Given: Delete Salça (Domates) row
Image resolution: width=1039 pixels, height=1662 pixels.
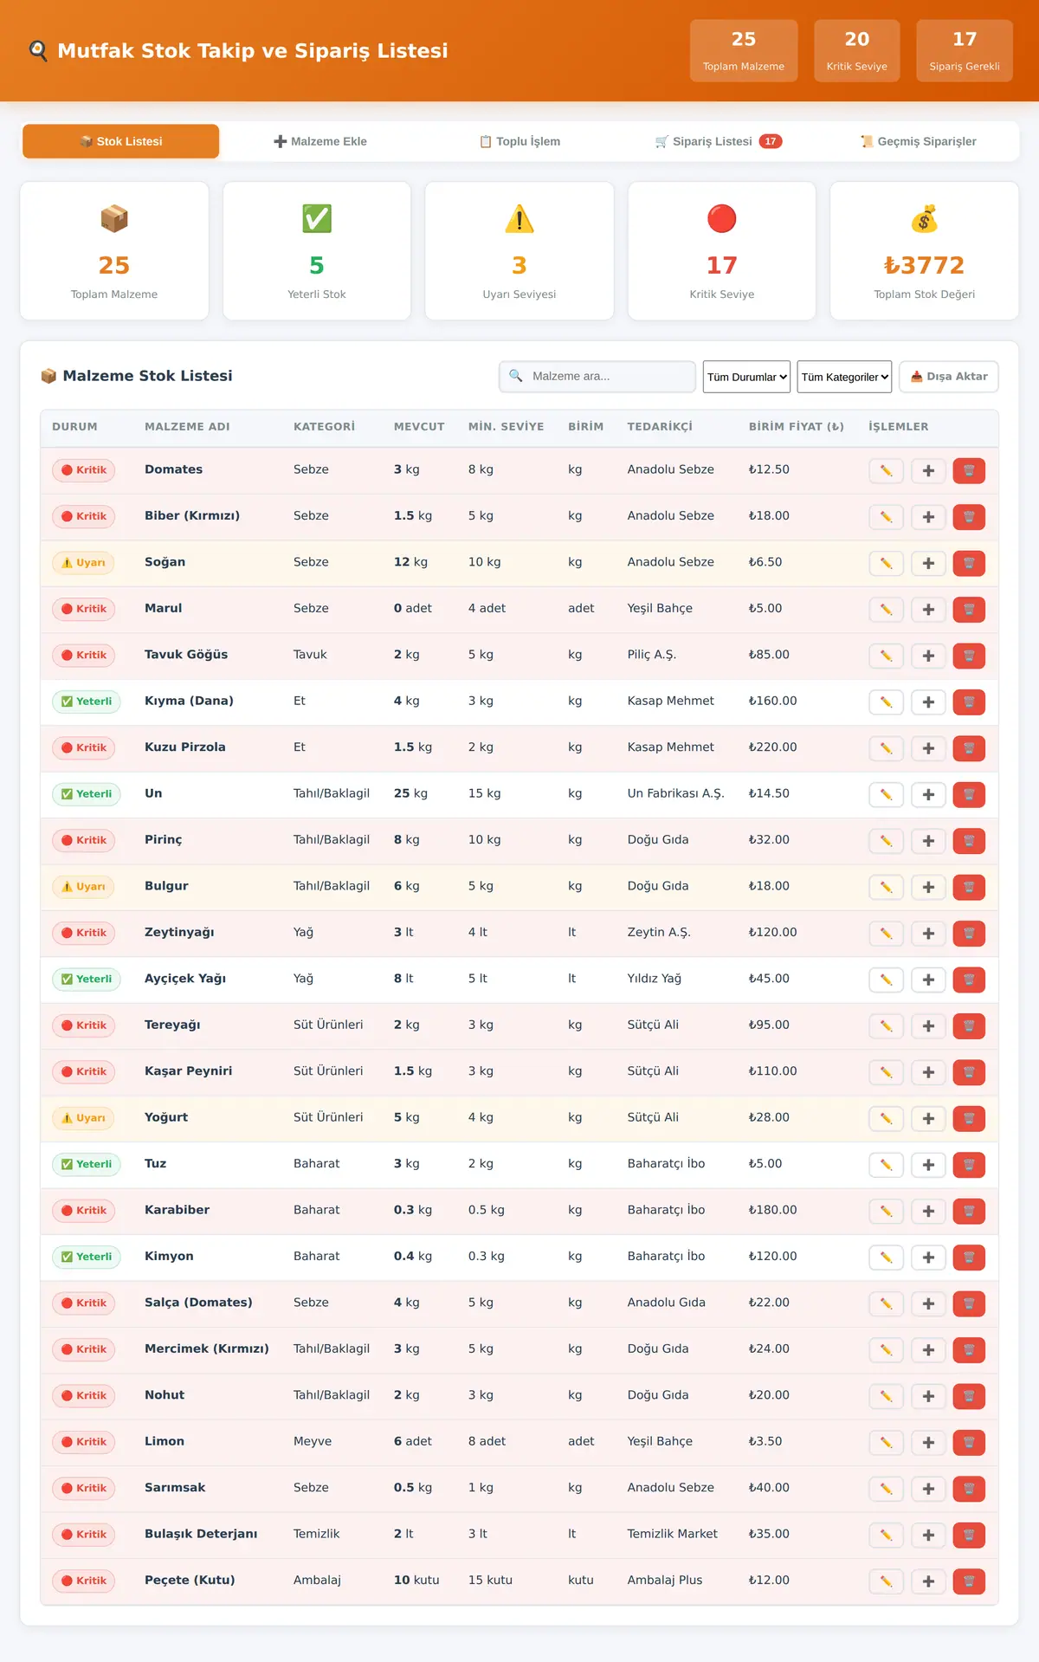Looking at the screenshot, I should point(969,1303).
